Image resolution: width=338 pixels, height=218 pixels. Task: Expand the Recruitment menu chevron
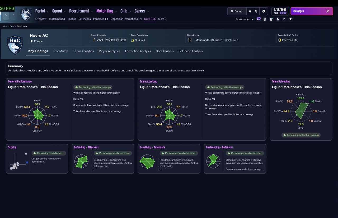[92, 11]
